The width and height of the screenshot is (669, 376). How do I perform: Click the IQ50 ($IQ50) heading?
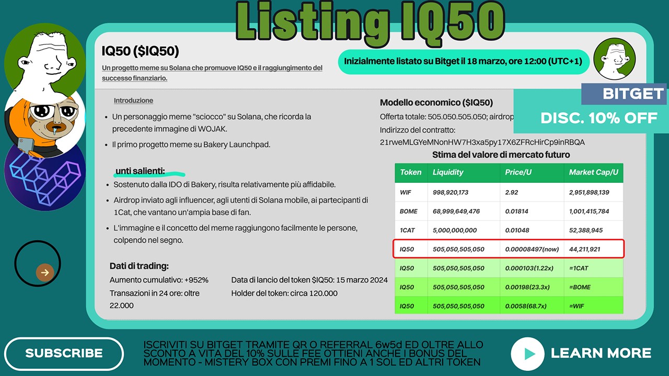point(140,51)
